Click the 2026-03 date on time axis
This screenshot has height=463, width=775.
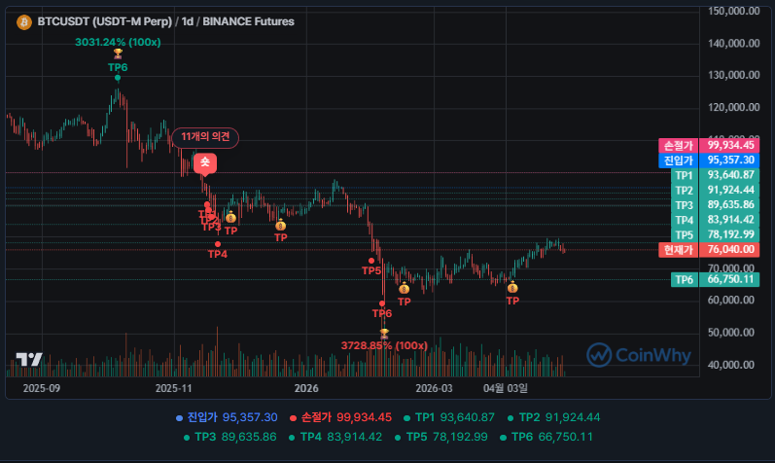point(434,387)
